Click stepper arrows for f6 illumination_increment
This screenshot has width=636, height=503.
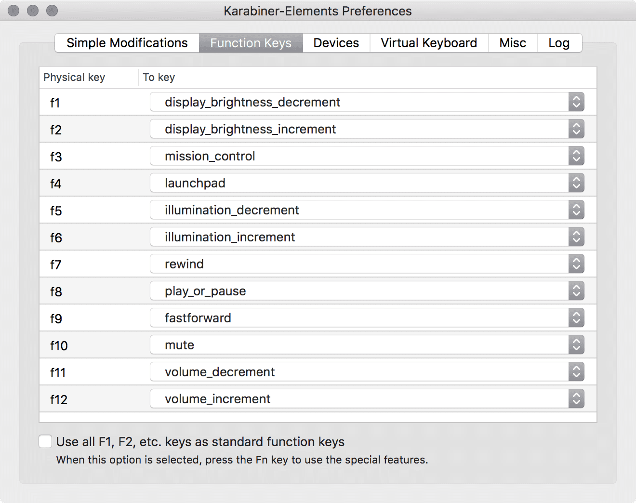(576, 237)
